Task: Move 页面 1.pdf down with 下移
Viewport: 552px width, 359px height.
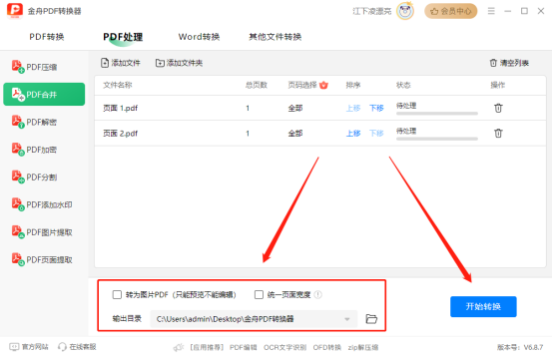Action: pos(376,108)
